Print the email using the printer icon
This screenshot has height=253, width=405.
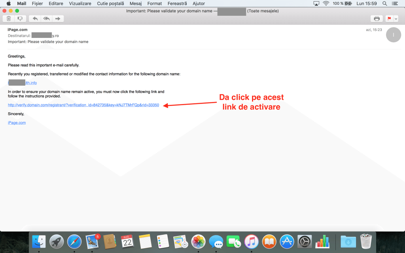377,19
